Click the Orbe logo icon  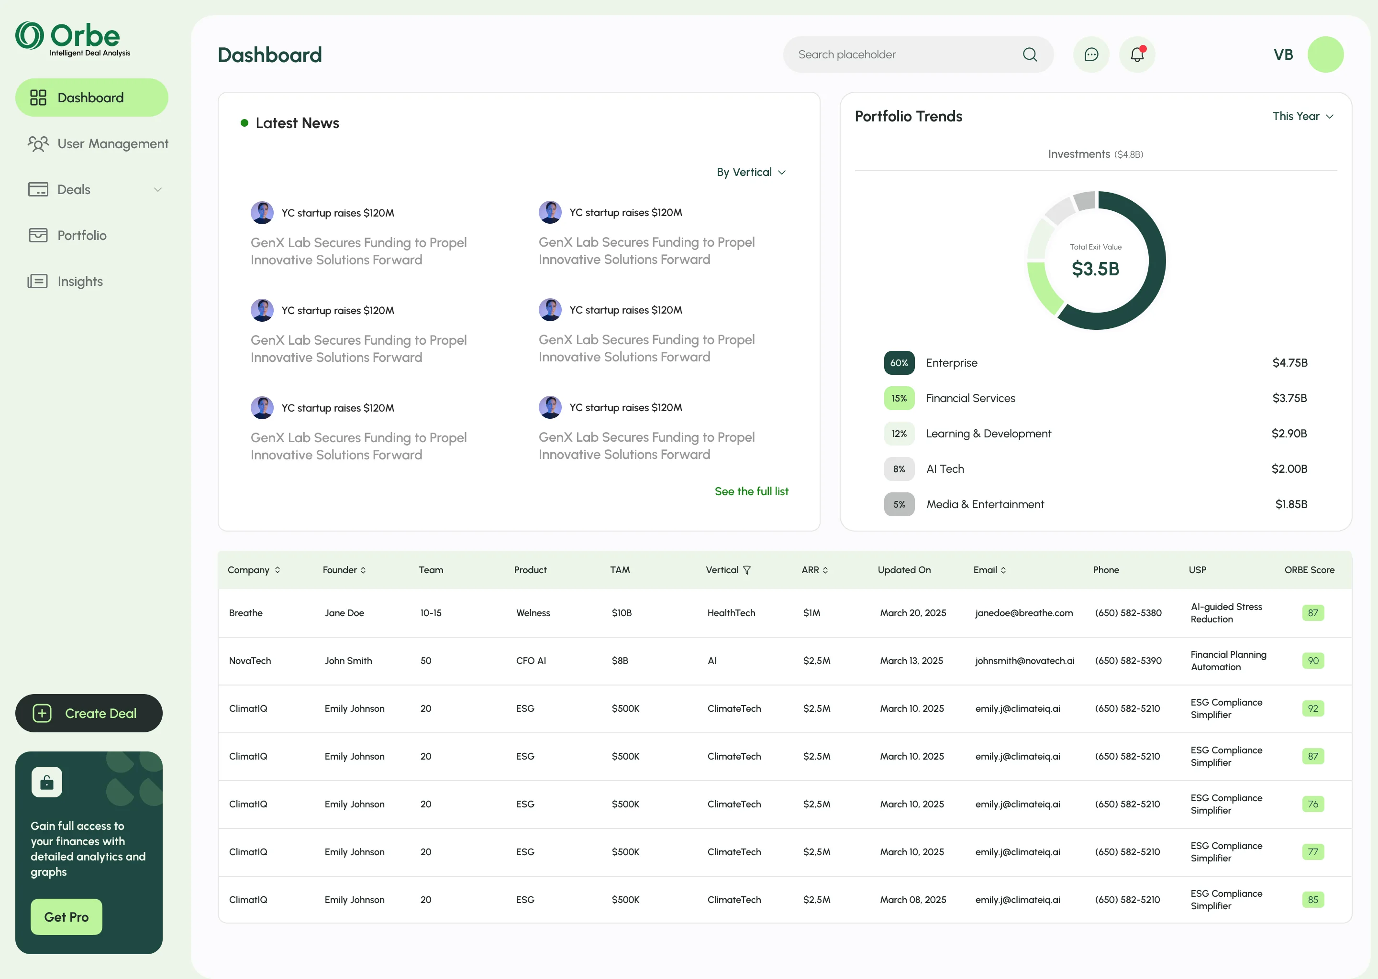pyautogui.click(x=30, y=35)
